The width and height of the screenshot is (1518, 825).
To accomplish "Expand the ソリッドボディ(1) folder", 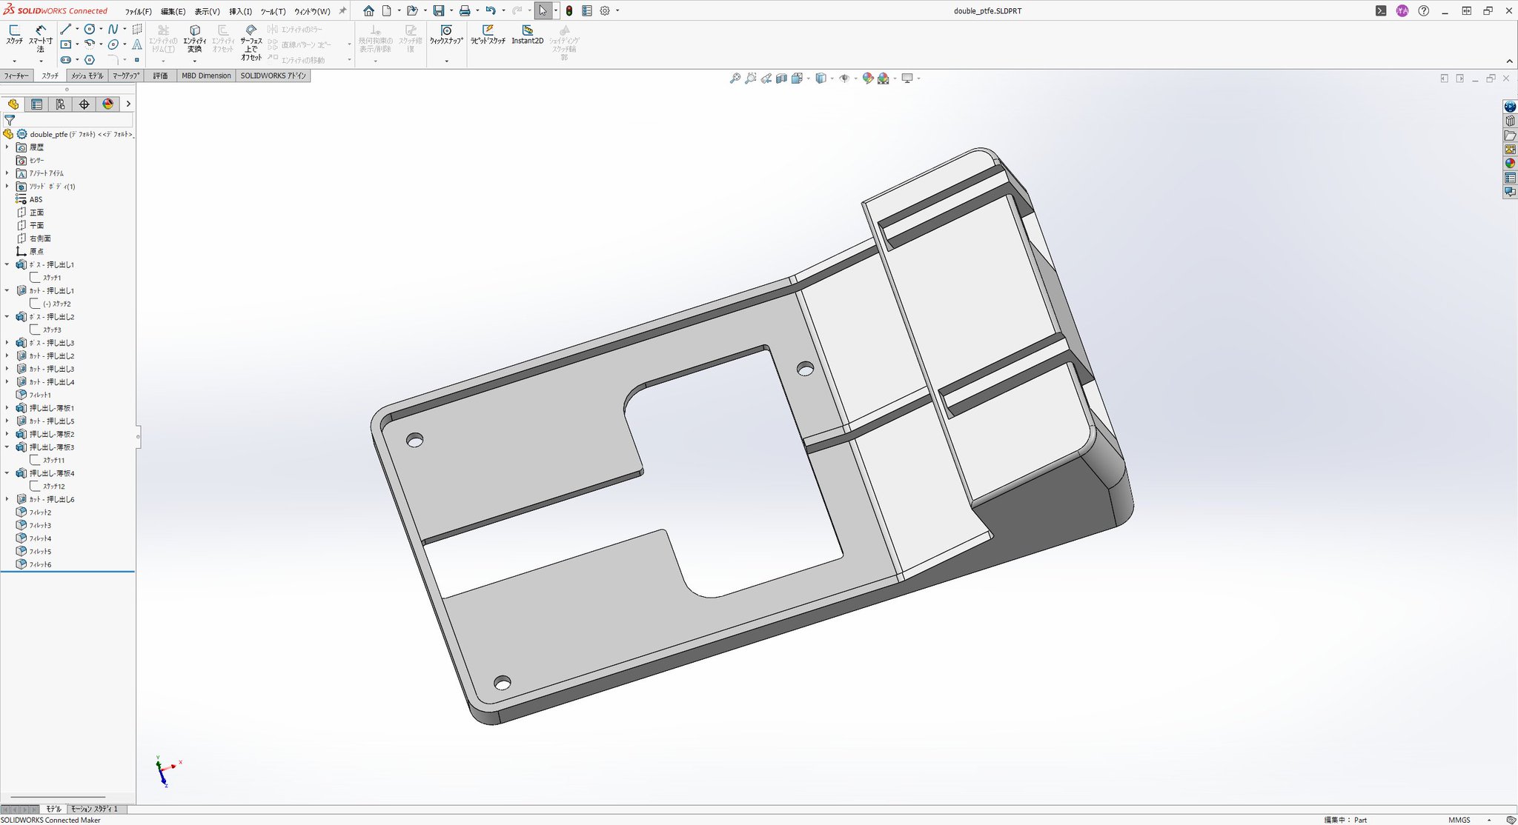I will pos(7,187).
